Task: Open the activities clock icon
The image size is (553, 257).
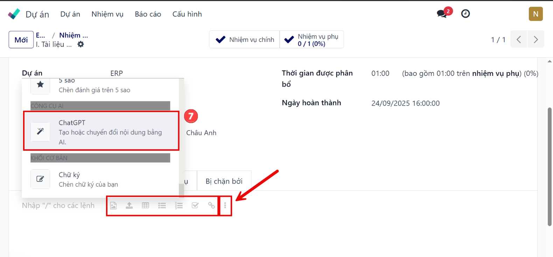Action: [x=465, y=14]
